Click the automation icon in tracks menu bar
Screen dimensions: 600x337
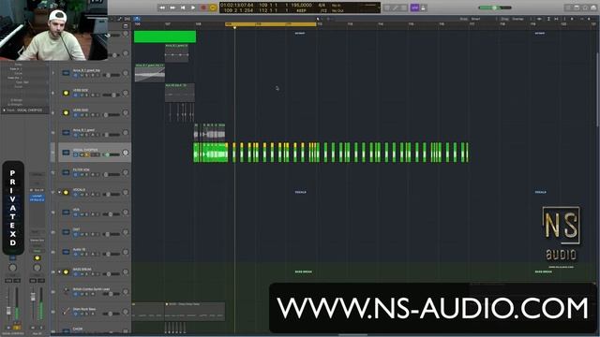120,19
